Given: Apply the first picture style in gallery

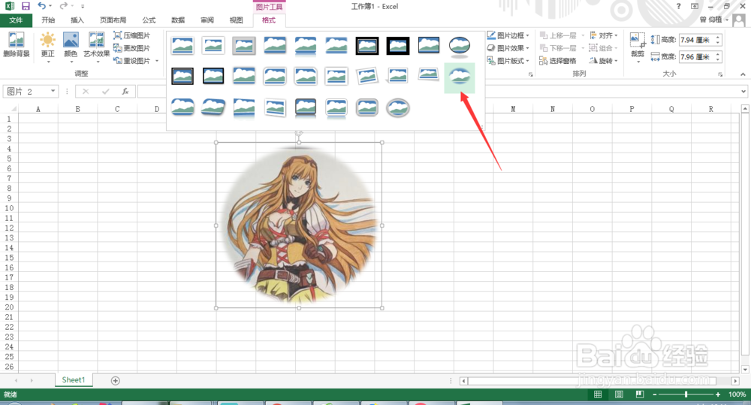Looking at the screenshot, I should [x=182, y=46].
